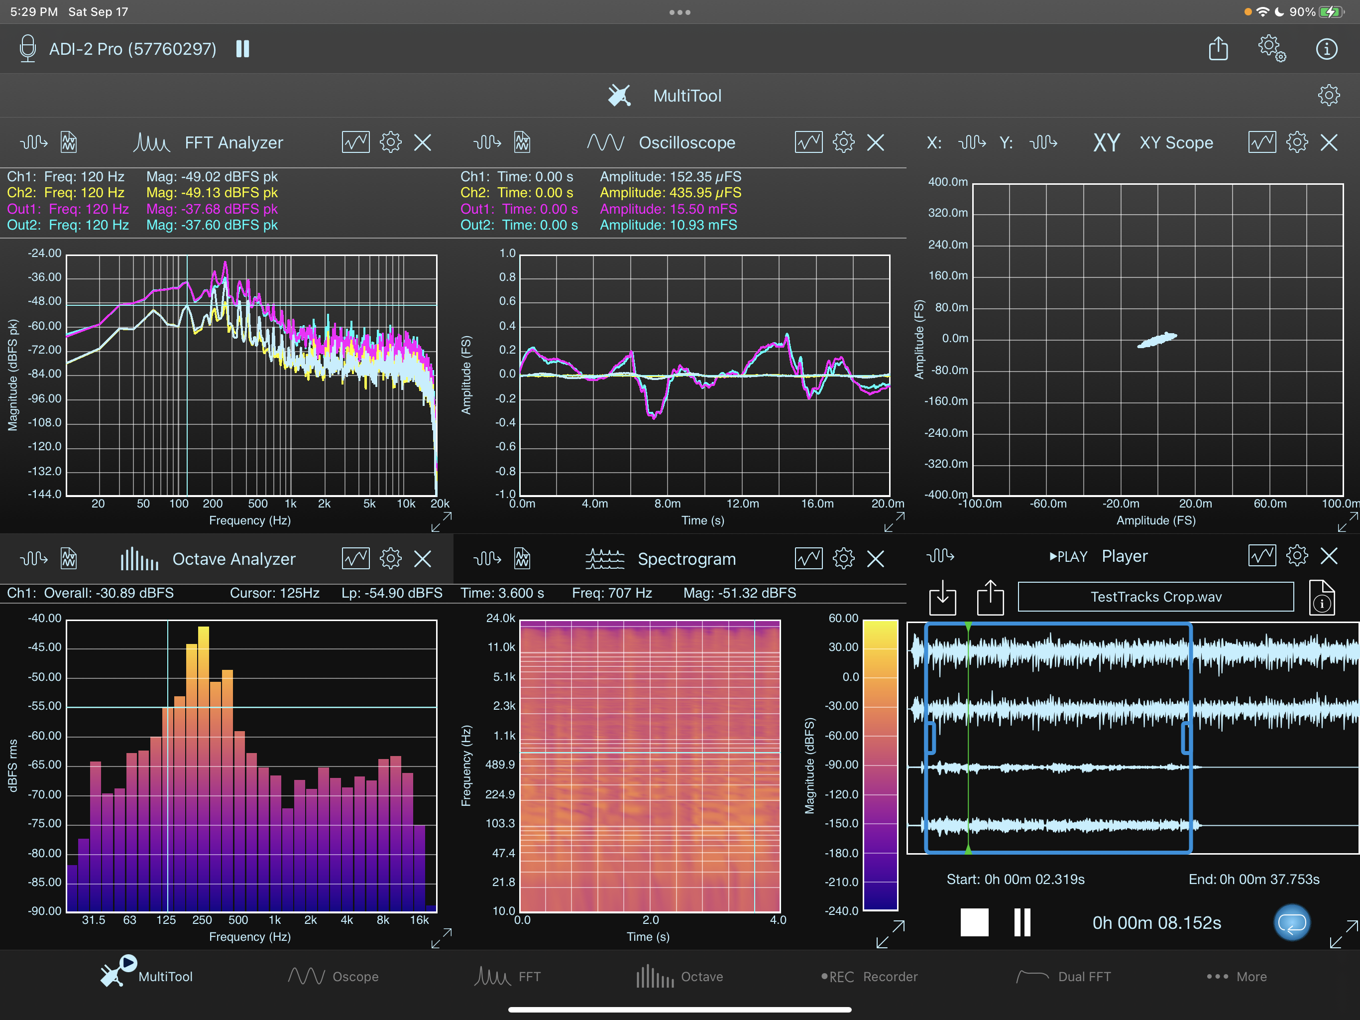
Task: Open MultiTool panel settings gear
Action: point(1329,95)
